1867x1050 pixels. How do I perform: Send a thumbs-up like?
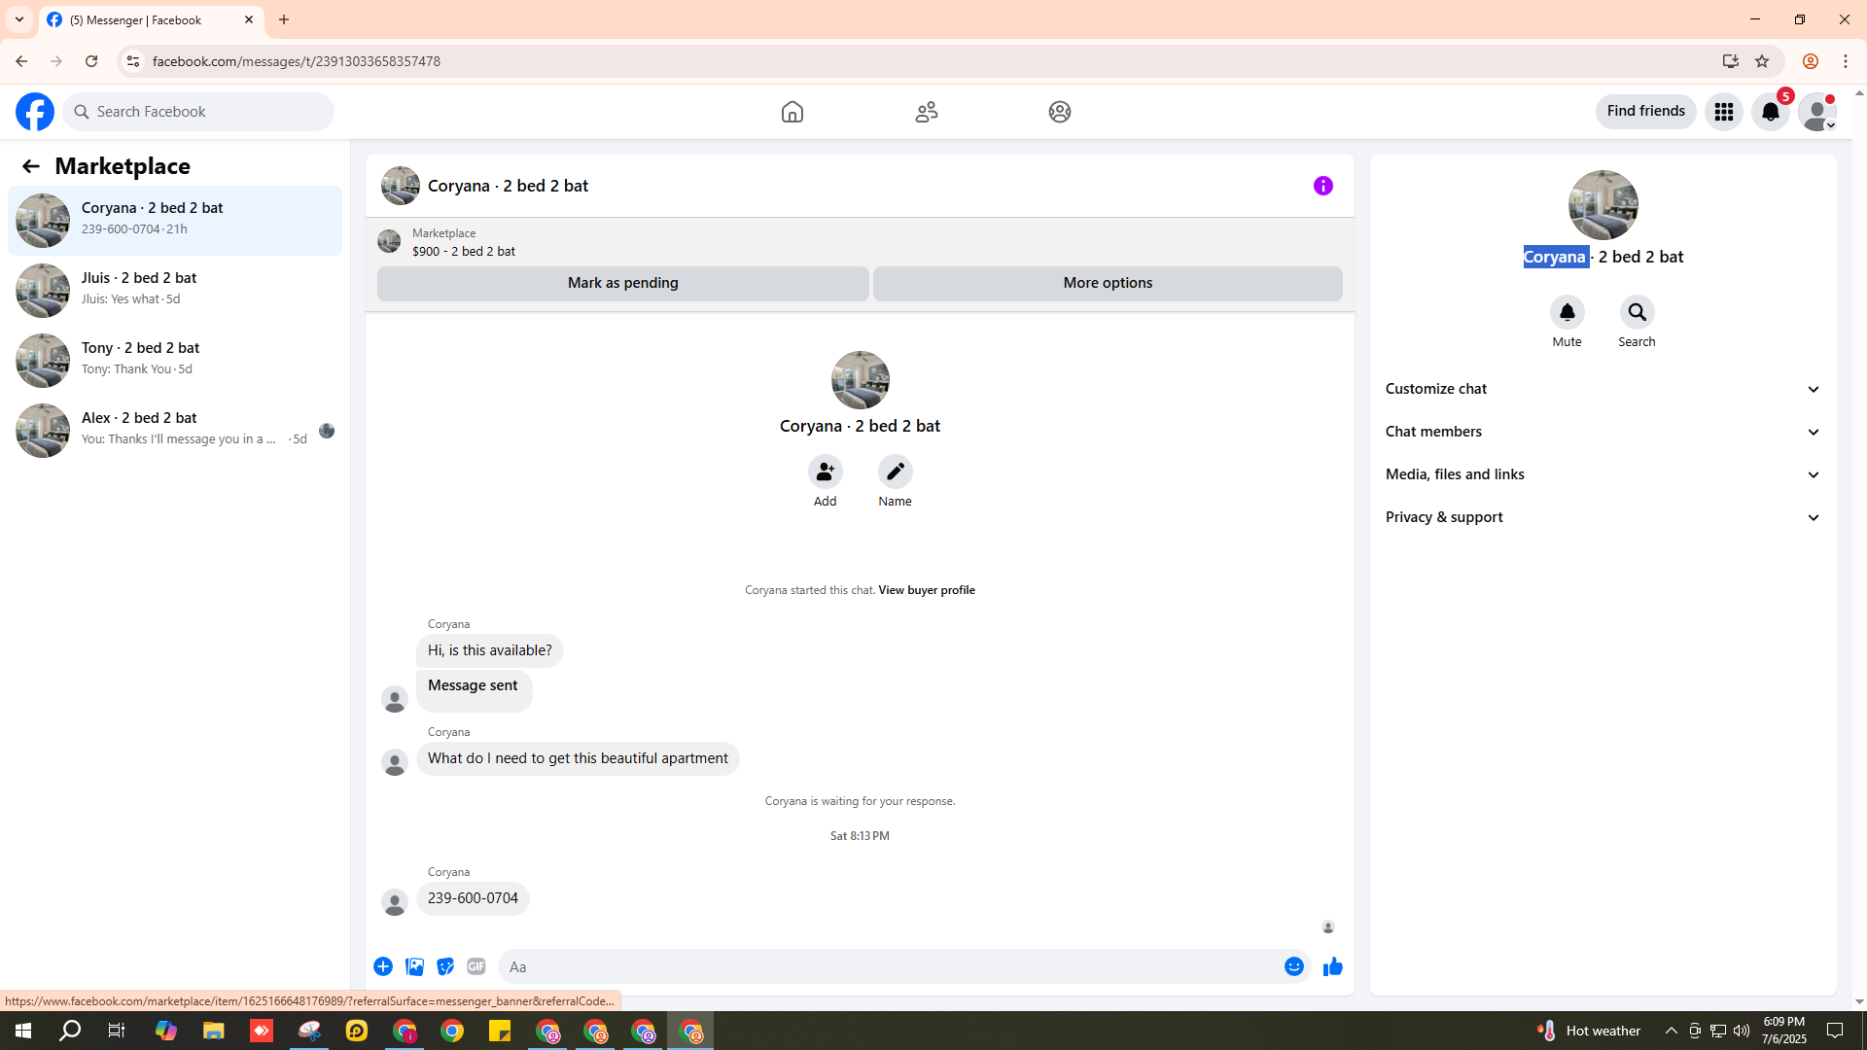[x=1332, y=966]
